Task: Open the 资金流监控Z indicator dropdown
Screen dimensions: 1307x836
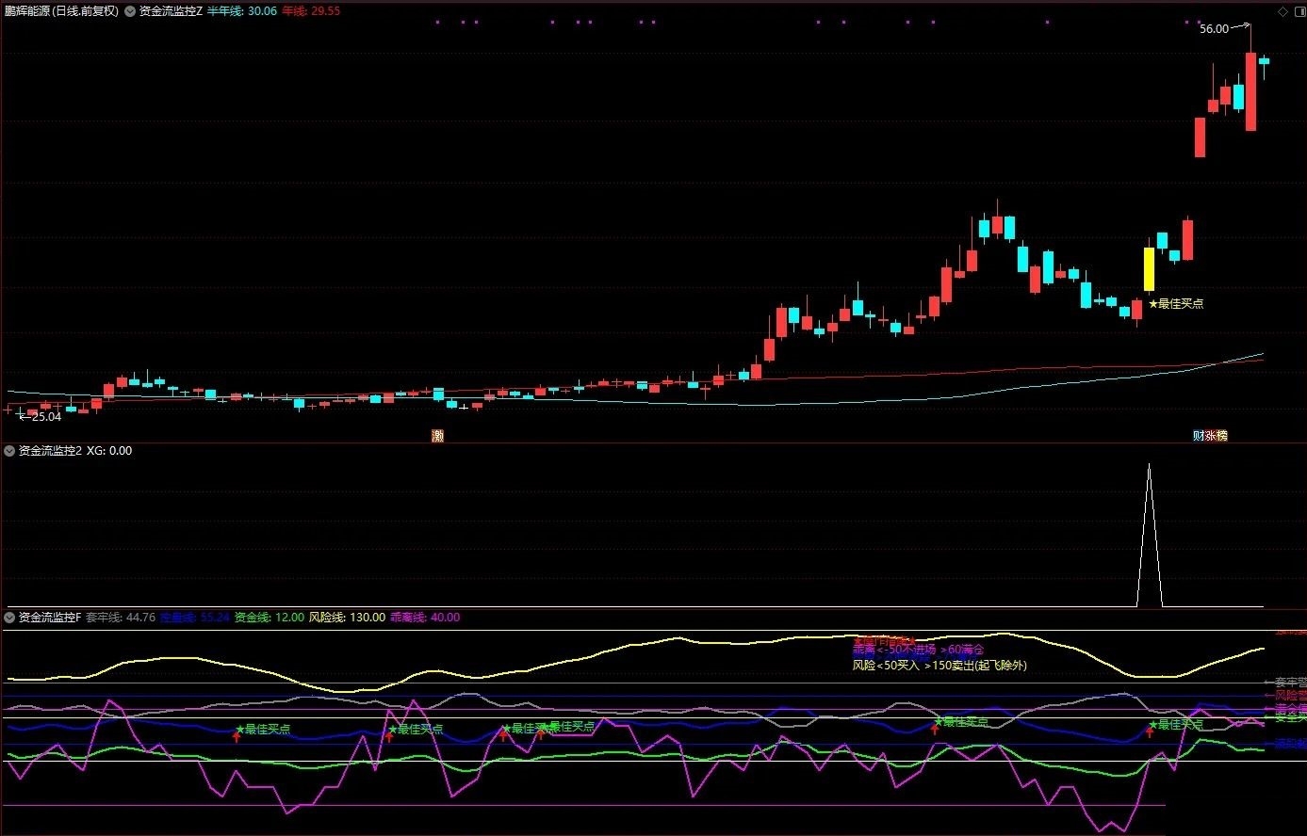Action: click(130, 11)
